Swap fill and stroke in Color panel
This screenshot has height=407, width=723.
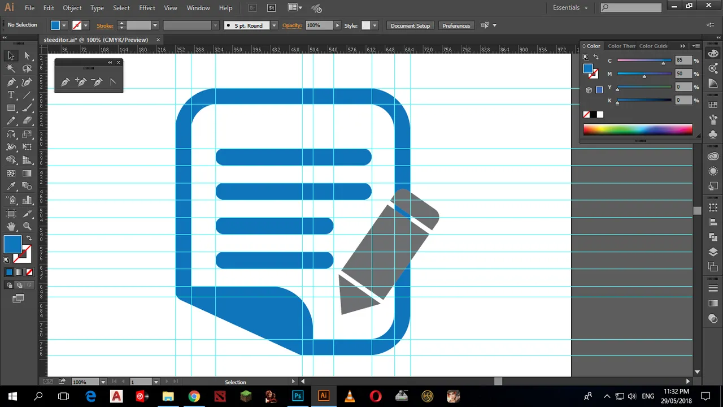point(595,57)
